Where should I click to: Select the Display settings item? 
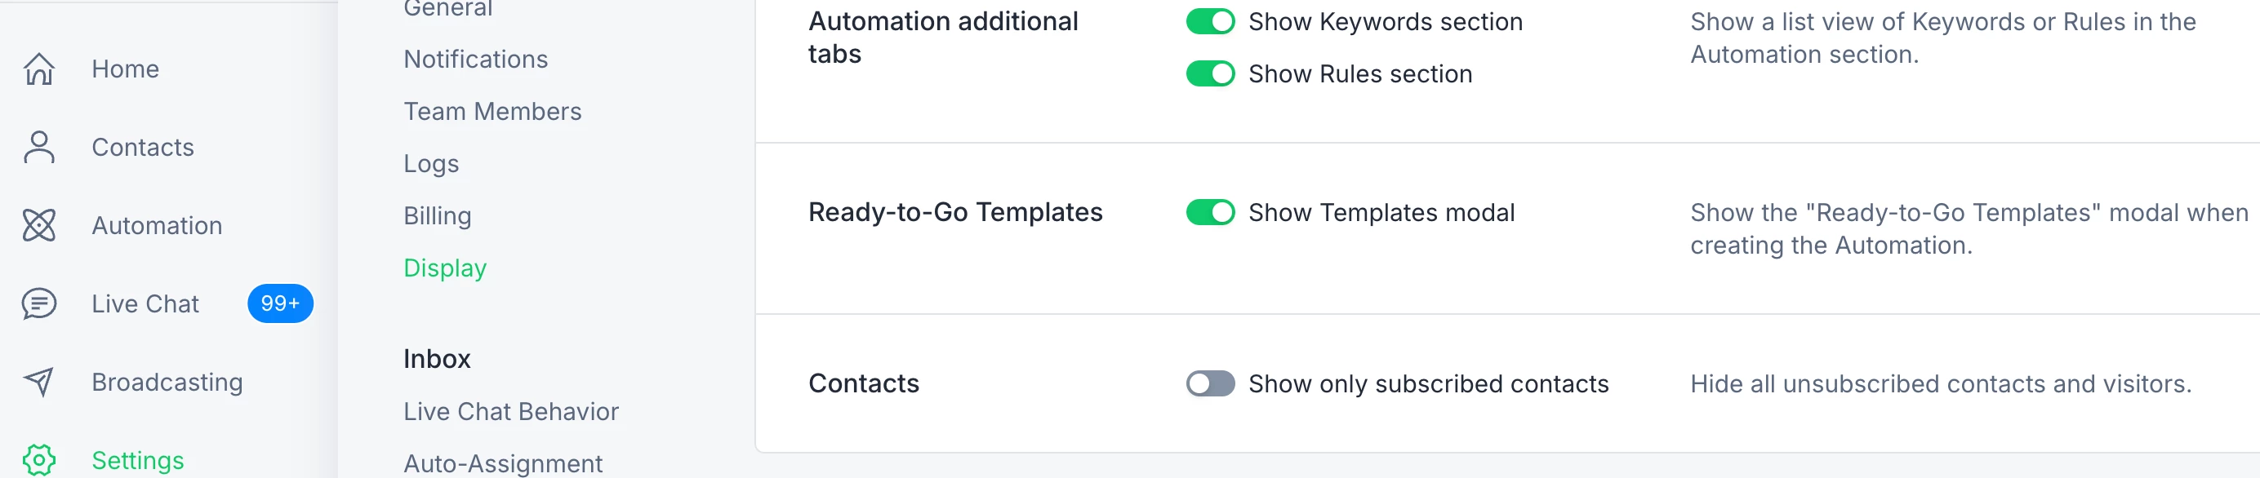[445, 268]
